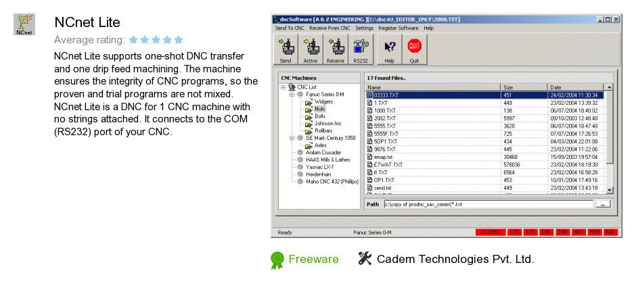Image resolution: width=636 pixels, height=290 pixels.
Task: Select the 9876.TXT file row
Action: point(484,149)
